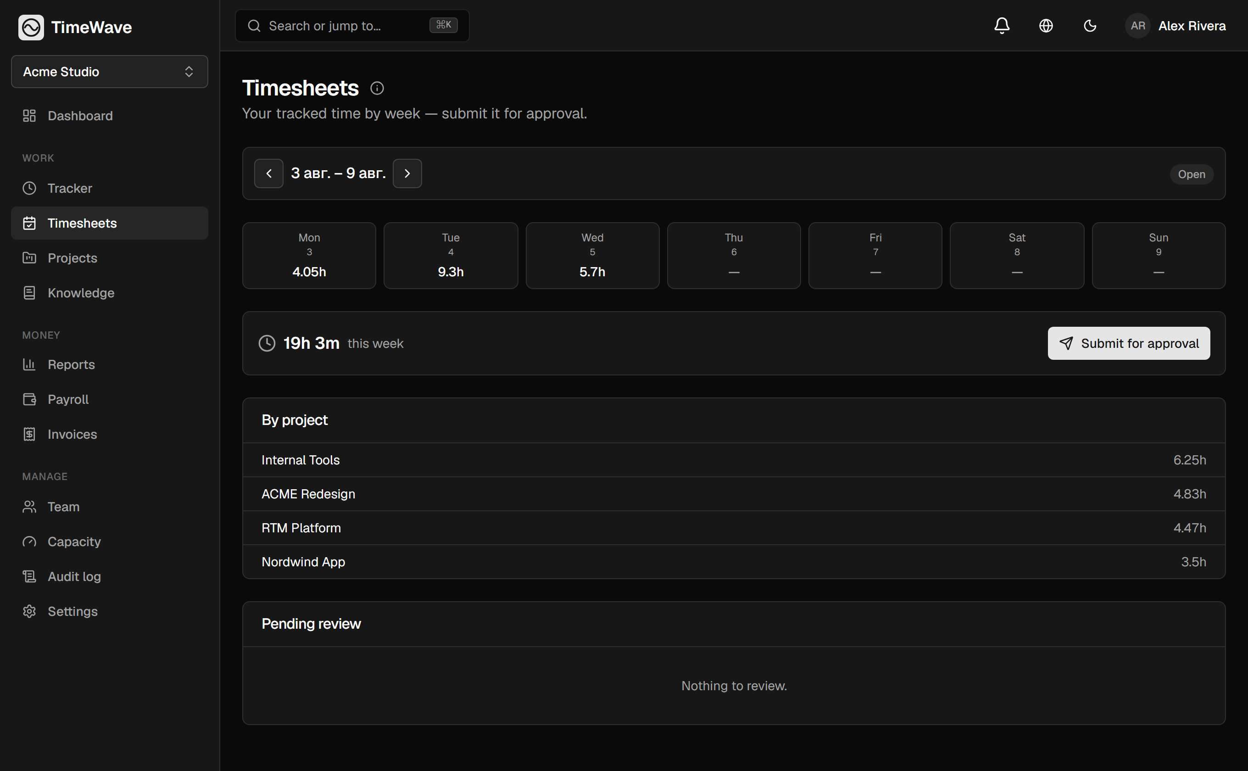This screenshot has height=771, width=1248.
Task: Click the Team people icon
Action: [x=29, y=507]
